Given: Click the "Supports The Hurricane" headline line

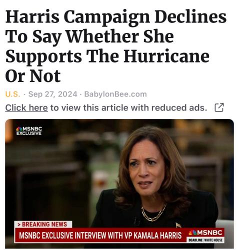Looking at the screenshot, I should pyautogui.click(x=107, y=56).
